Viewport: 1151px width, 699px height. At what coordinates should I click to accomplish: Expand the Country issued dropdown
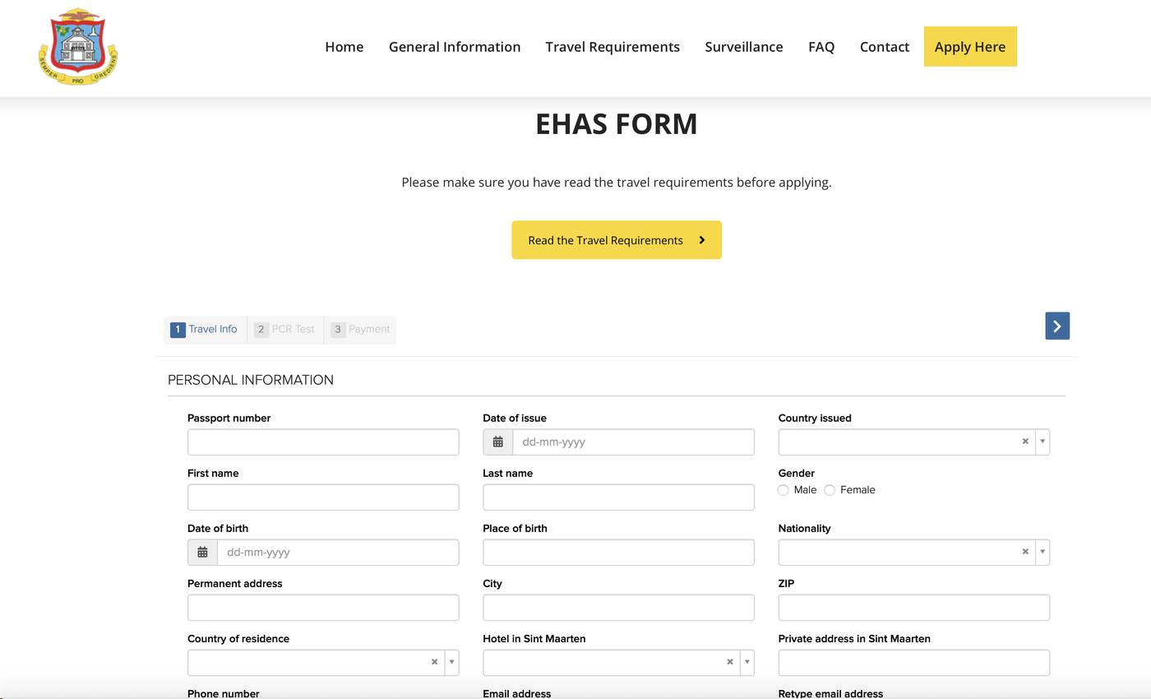tap(1042, 442)
